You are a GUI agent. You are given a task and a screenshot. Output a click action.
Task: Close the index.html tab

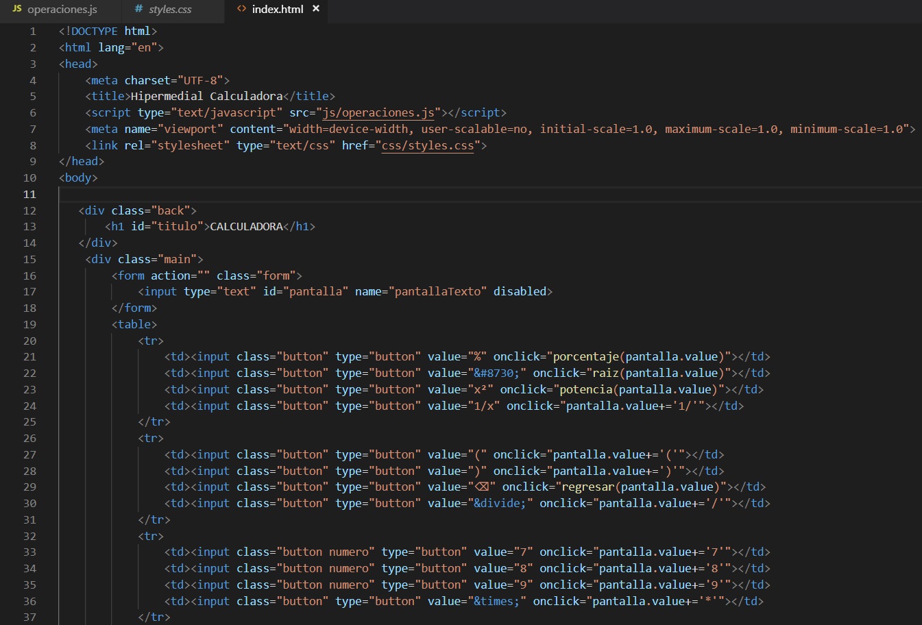[315, 9]
